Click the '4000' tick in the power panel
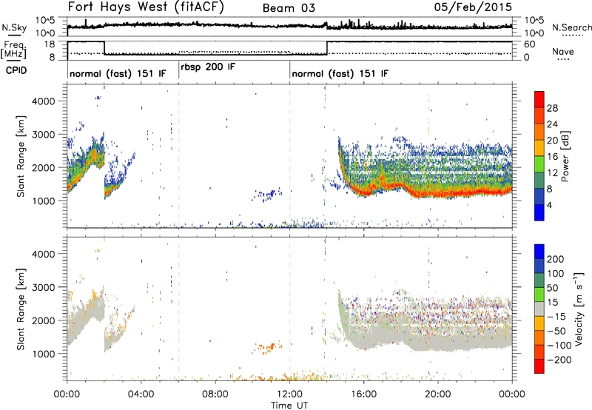The width and height of the screenshot is (592, 410). tap(44, 101)
